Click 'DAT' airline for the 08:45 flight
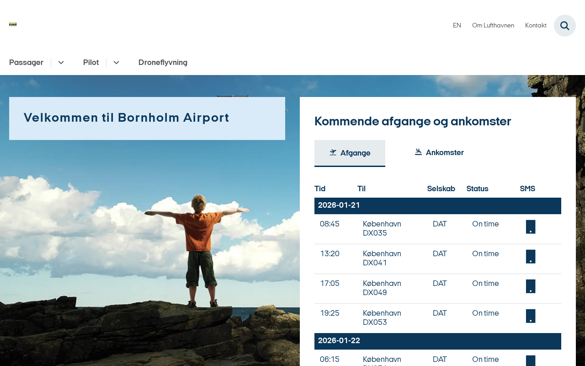 tap(440, 224)
